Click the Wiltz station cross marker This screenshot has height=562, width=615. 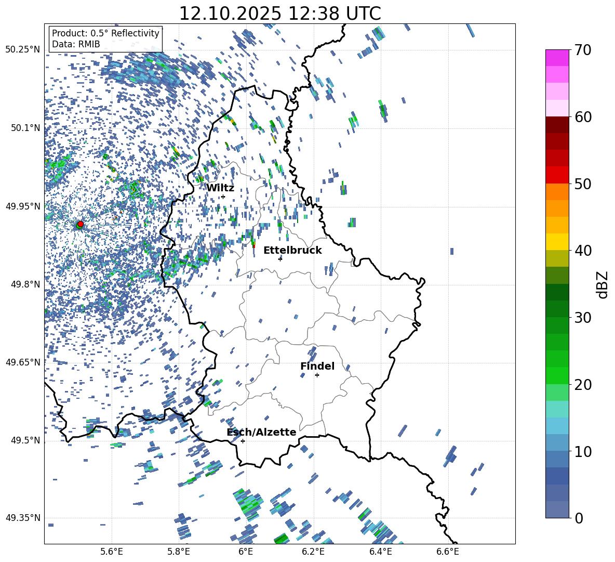pyautogui.click(x=223, y=197)
